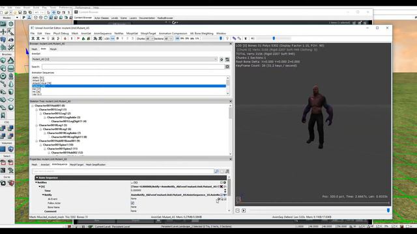The width and height of the screenshot is (417, 234).
Task: Delete notify item with the X icon
Action: 222,187
